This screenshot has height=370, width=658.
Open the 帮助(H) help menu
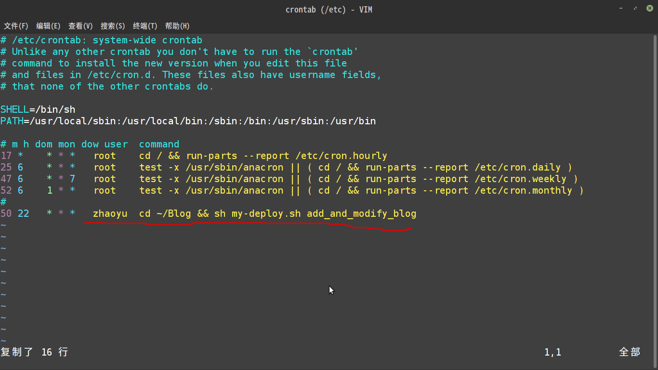tap(177, 26)
